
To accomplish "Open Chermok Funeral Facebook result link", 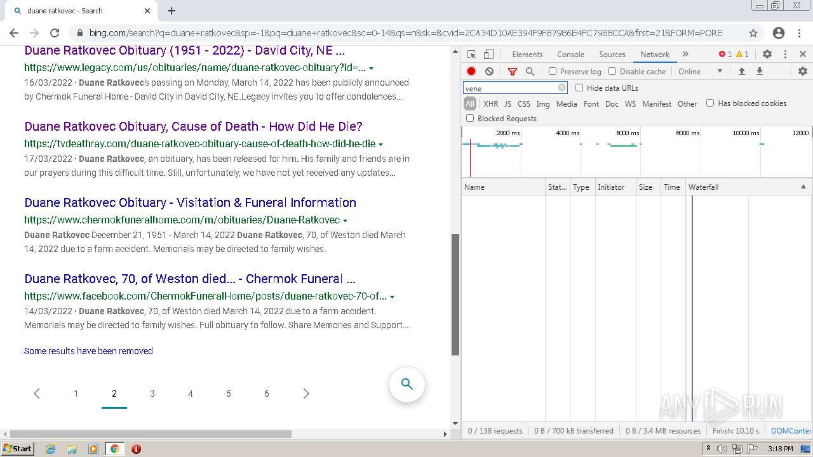I will pos(189,279).
